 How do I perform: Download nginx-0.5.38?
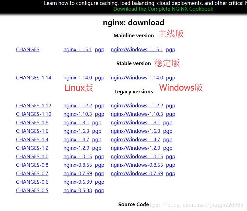point(78,191)
